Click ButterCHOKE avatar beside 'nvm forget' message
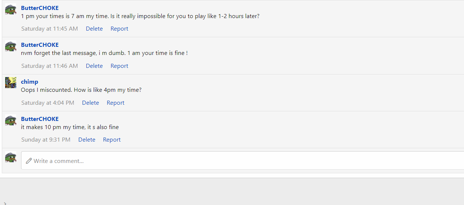Image resolution: width=464 pixels, height=205 pixels. point(11,46)
